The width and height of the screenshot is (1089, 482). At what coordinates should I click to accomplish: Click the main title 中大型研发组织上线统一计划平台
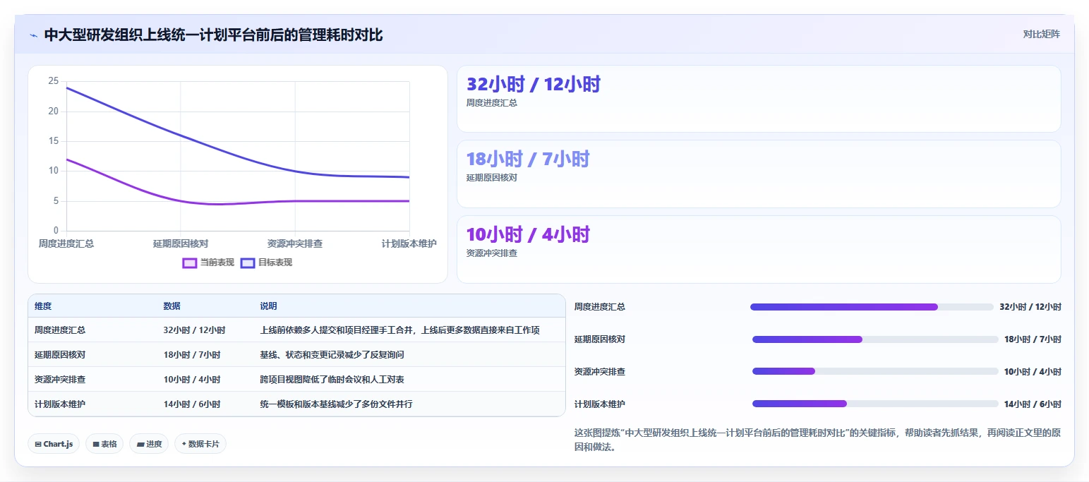click(x=213, y=35)
